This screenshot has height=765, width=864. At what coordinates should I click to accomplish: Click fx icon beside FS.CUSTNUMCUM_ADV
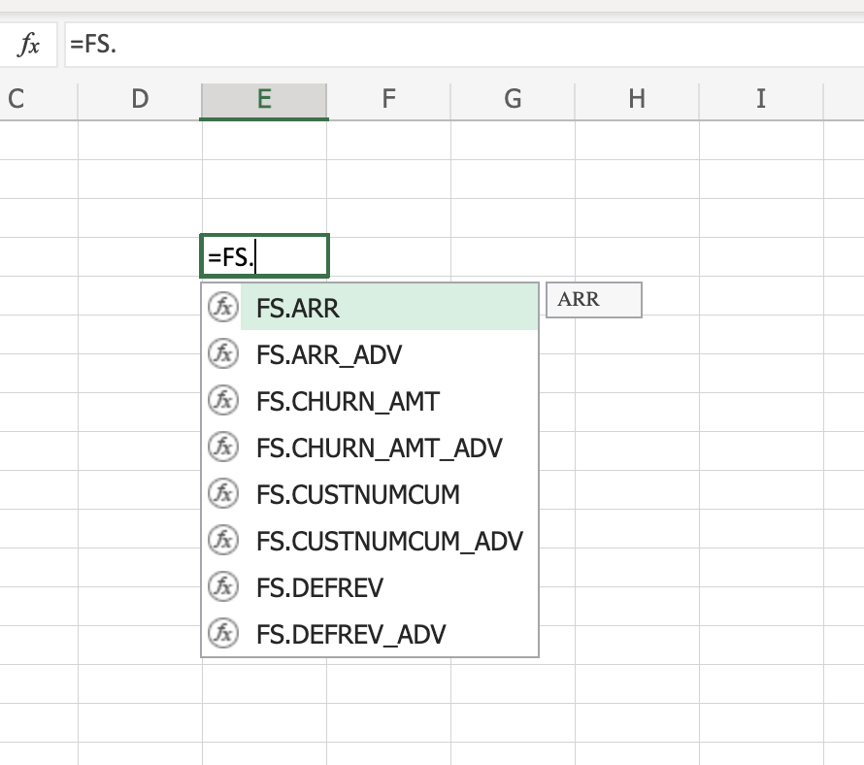pos(223,540)
